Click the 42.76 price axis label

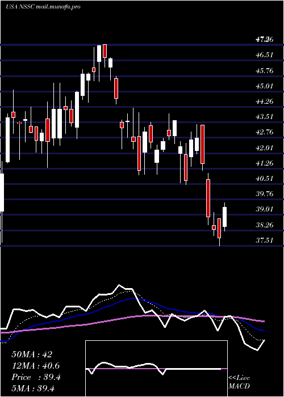point(265,132)
